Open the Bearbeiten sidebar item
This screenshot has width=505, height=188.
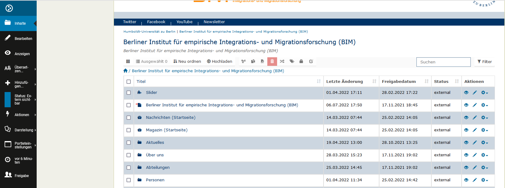coord(18,39)
